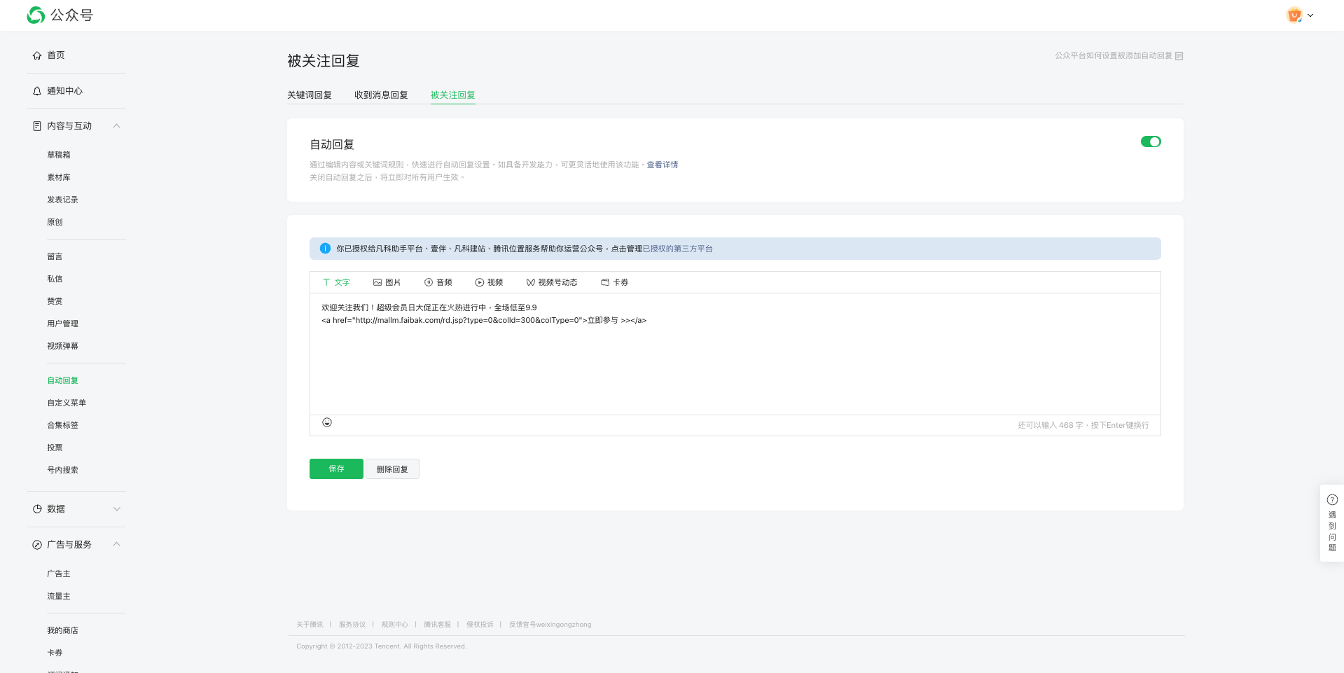Click the emoji smiley icon in editor

pyautogui.click(x=327, y=422)
